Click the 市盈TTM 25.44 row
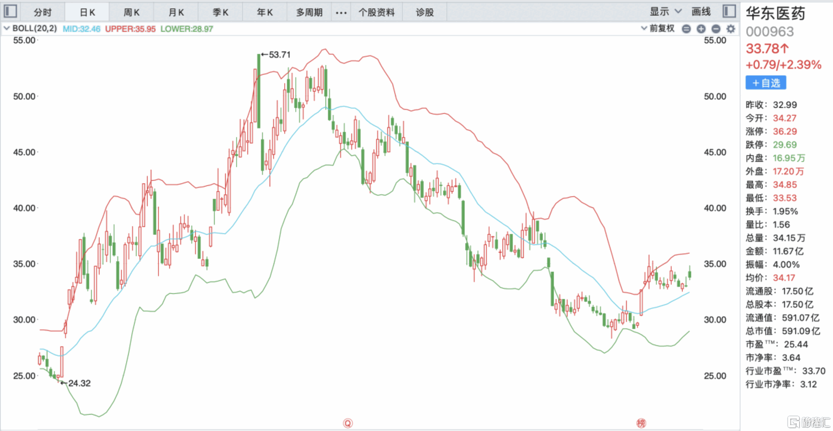833x431 pixels. (x=777, y=344)
